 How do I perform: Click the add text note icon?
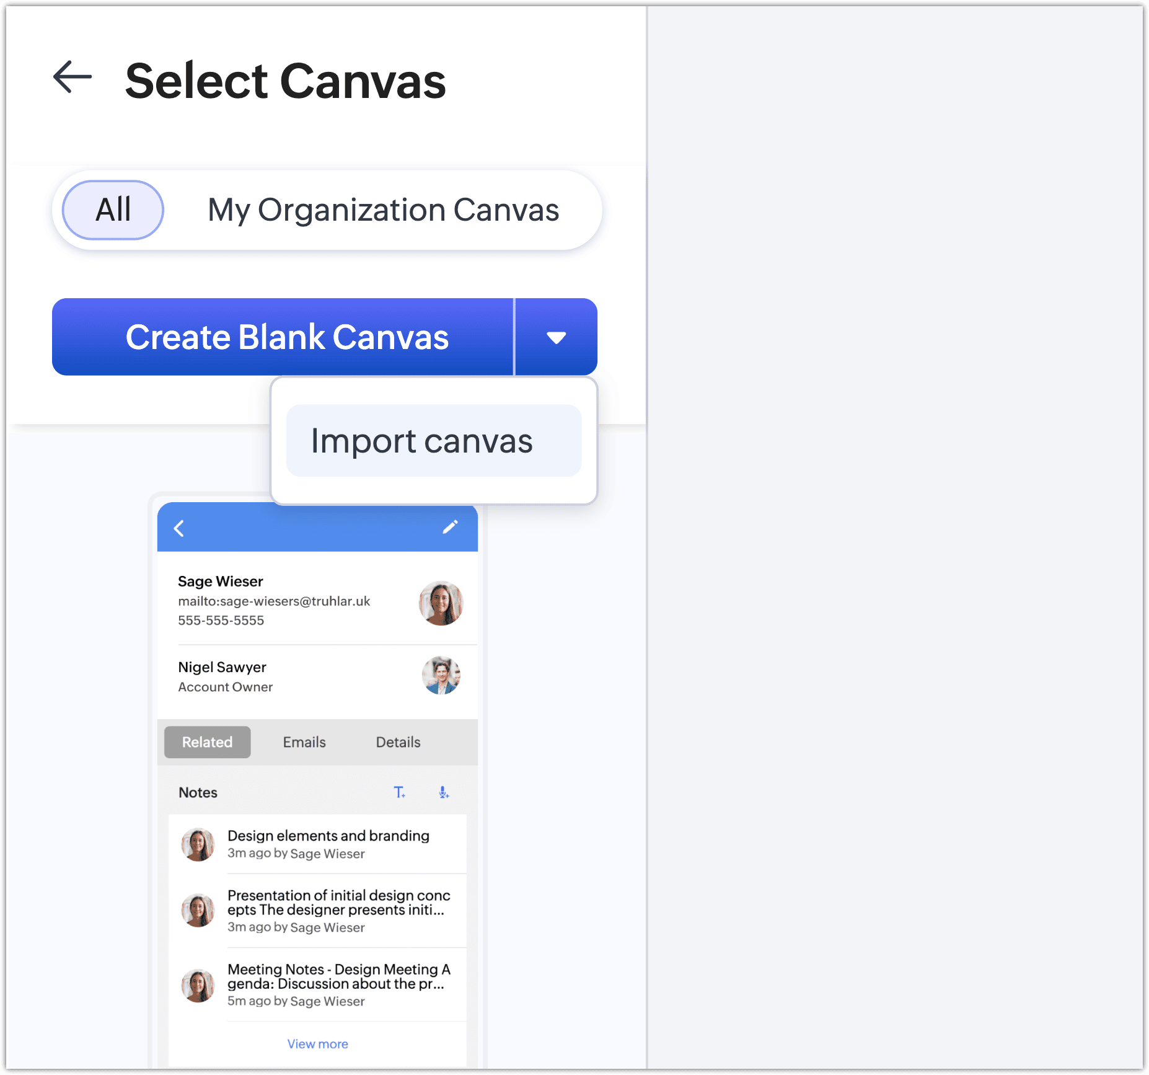coord(400,792)
